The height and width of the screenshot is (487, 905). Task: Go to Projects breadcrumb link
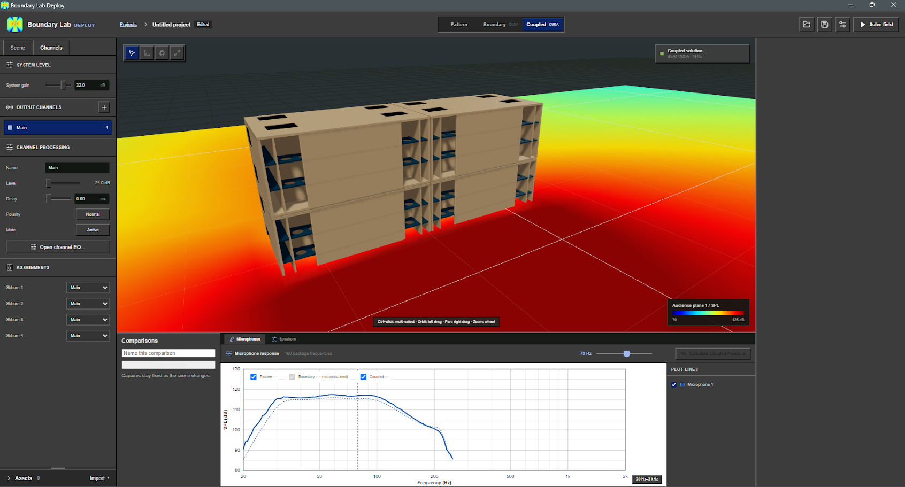click(x=128, y=25)
